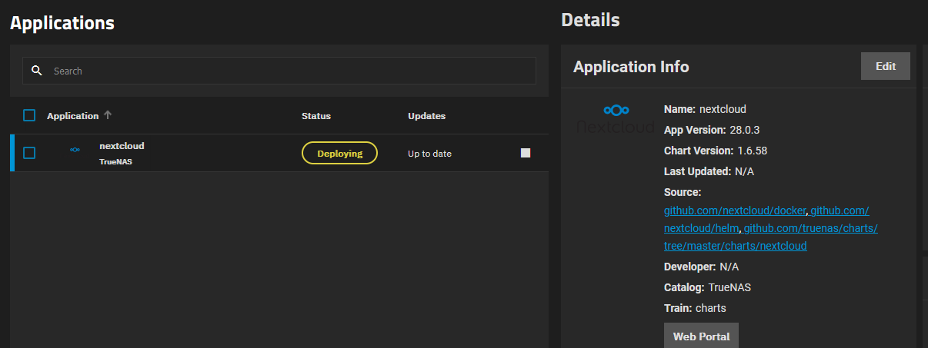Open the github.com/nextcloud/helm link
Screen dimensions: 928x348
coord(767,219)
